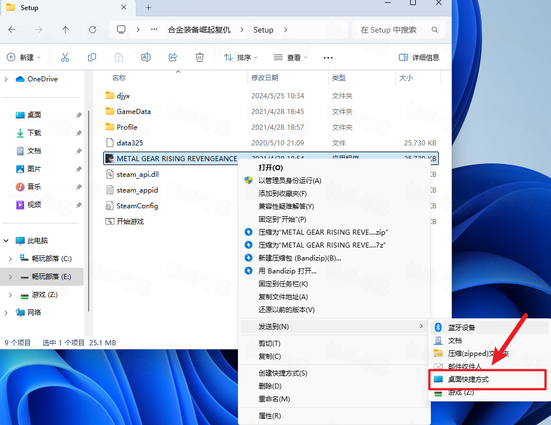This screenshot has height=425, width=551.
Task: Open the 新建 dropdown
Action: tap(24, 57)
